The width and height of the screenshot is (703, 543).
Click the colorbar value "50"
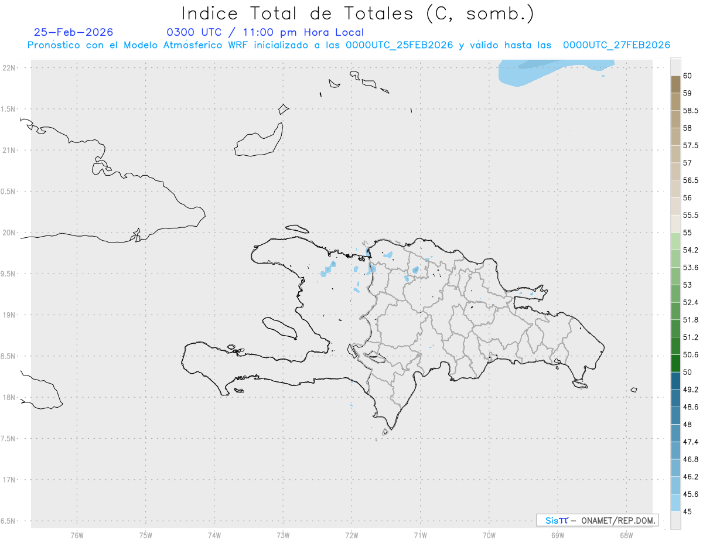click(688, 372)
